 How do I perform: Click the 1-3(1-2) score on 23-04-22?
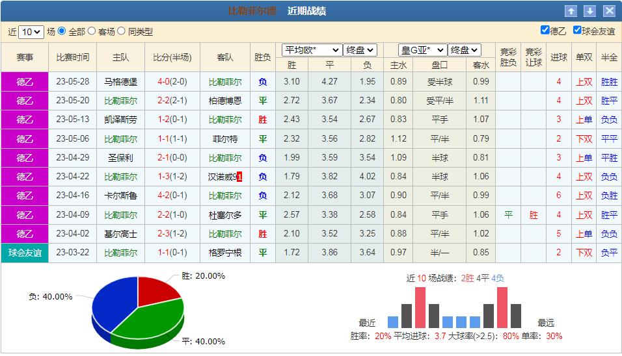tap(172, 177)
